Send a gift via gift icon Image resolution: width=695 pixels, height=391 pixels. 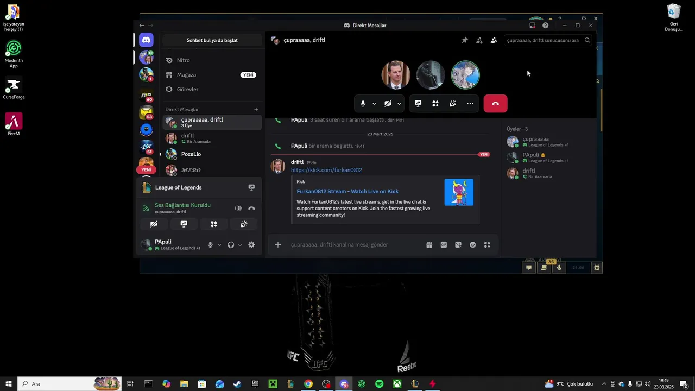429,245
